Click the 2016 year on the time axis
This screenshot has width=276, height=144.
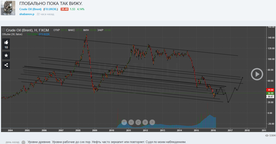click(213, 130)
